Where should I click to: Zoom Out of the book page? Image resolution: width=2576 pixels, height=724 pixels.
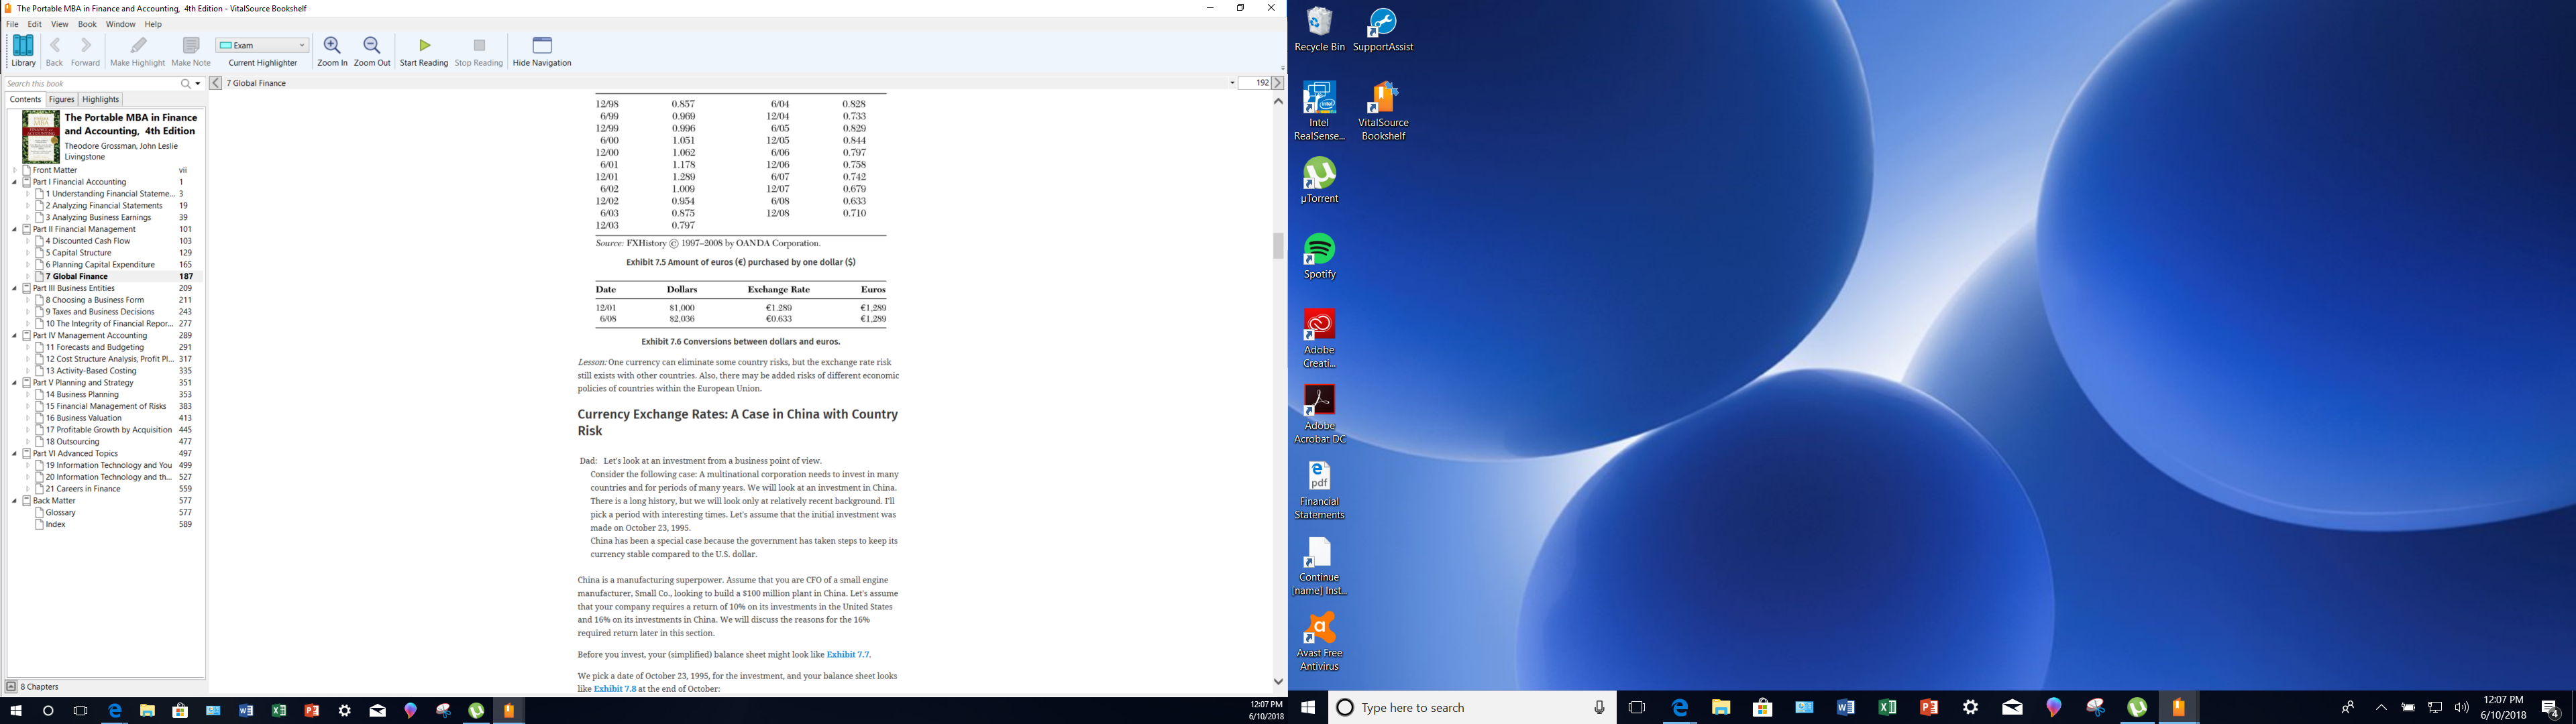(x=372, y=51)
